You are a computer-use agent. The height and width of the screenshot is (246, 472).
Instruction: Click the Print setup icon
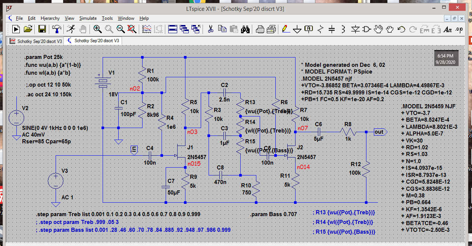tap(260, 29)
